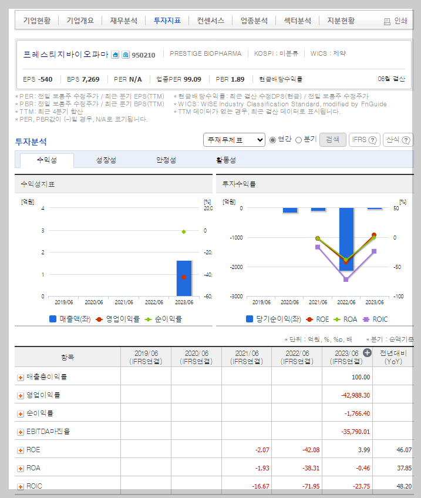Open the 섹터분석 menu tab
This screenshot has height=498, width=421.
[x=298, y=21]
